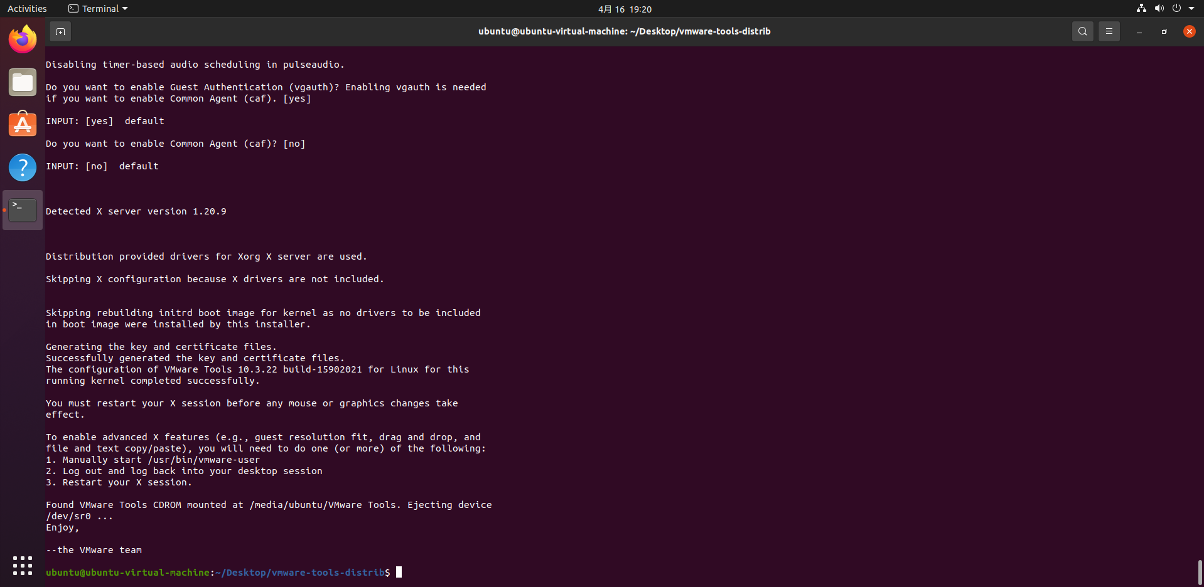Click the '--the VMware team' line
Viewport: 1204px width, 587px height.
pyautogui.click(x=94, y=550)
